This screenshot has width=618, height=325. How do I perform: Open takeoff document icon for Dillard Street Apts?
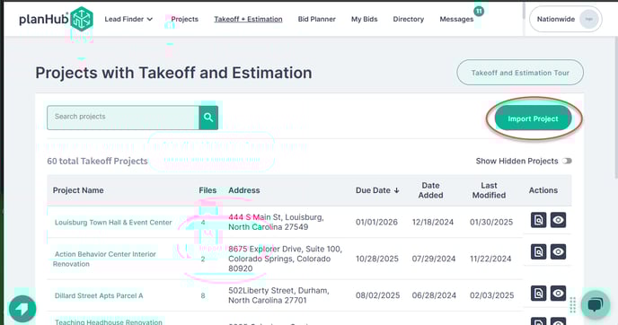(538, 294)
